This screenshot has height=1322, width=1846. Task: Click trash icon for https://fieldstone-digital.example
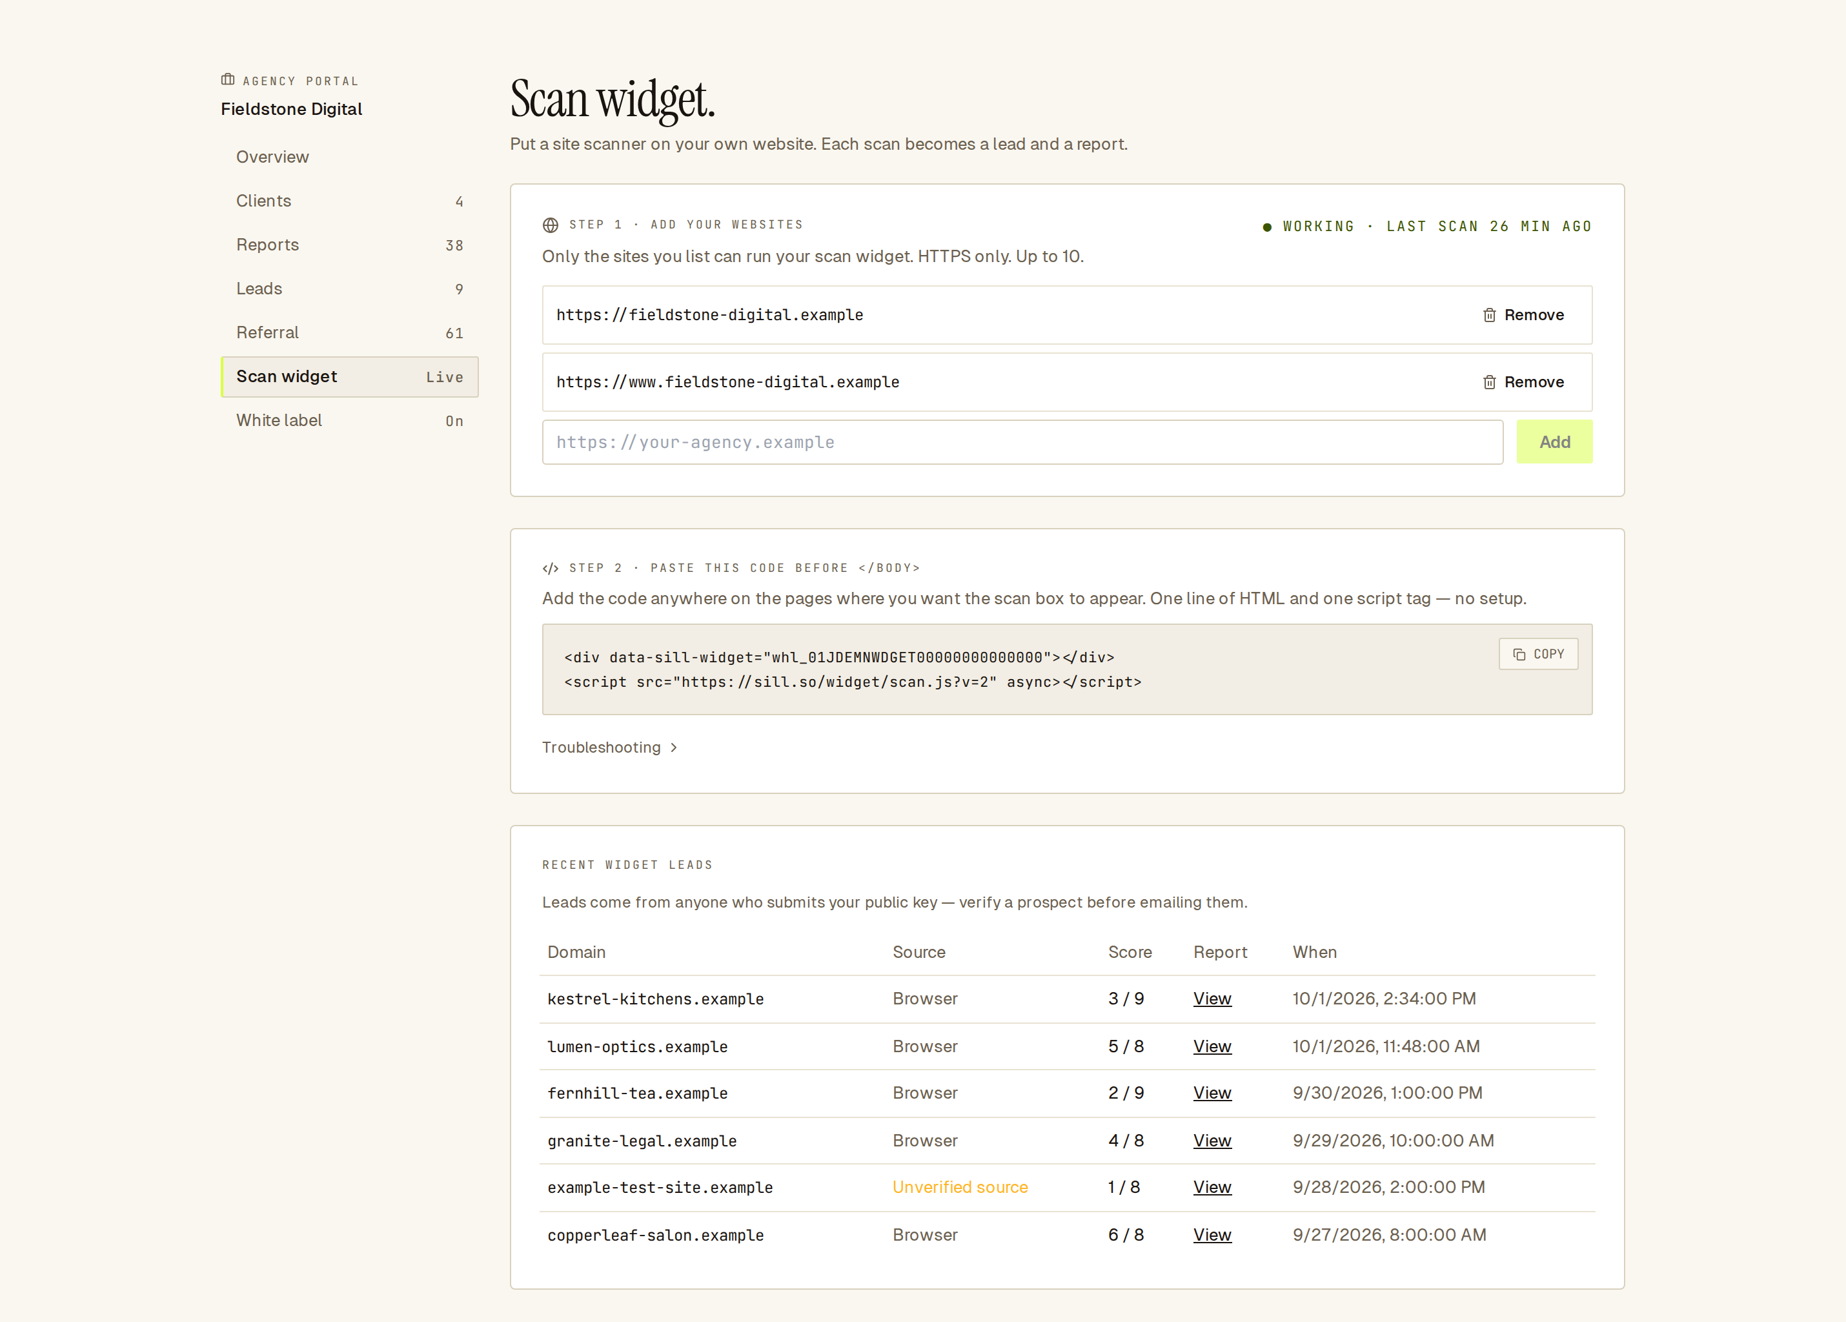click(1490, 315)
